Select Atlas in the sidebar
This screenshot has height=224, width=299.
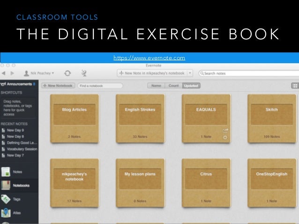pyautogui.click(x=19, y=213)
